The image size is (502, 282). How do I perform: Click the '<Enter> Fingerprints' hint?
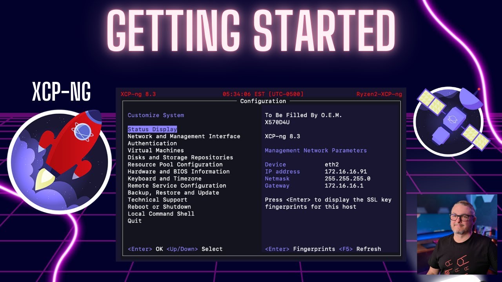pos(300,249)
